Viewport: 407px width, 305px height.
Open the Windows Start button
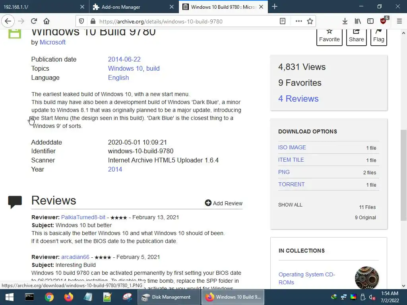coord(10,297)
